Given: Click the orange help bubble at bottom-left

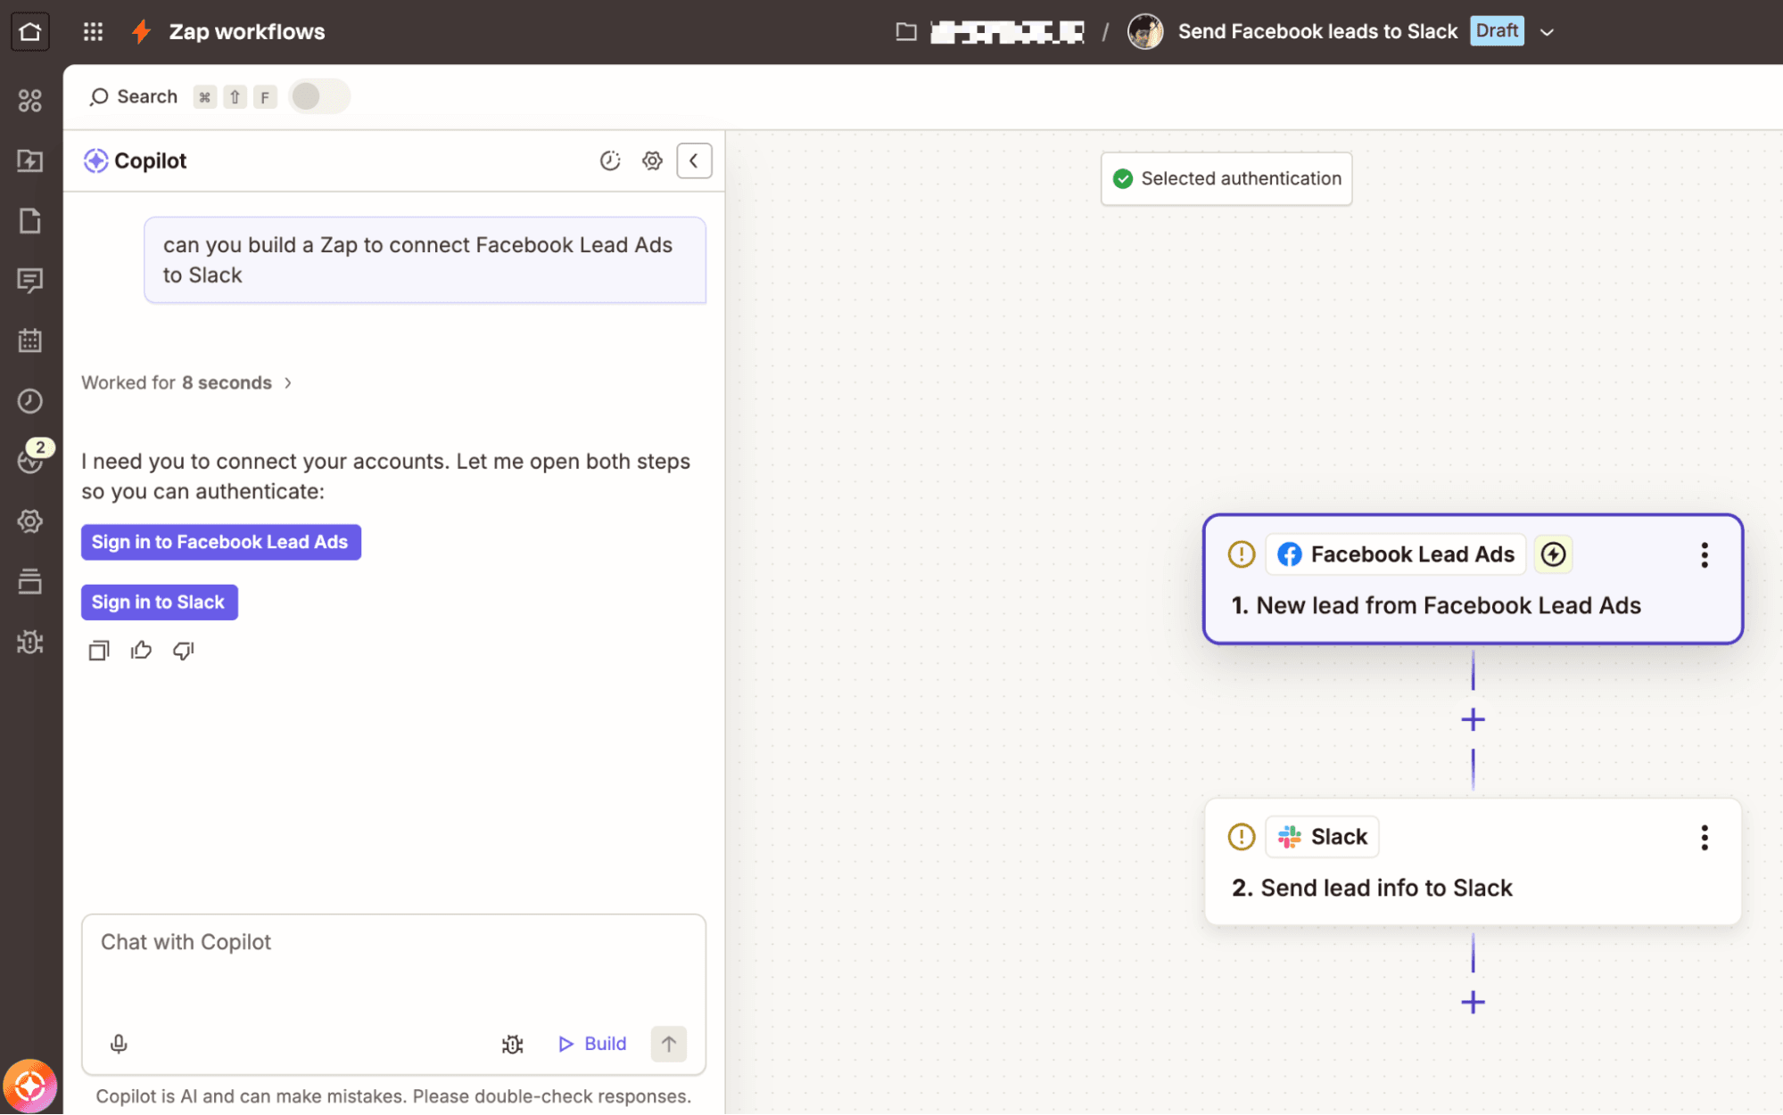Looking at the screenshot, I should coord(30,1086).
